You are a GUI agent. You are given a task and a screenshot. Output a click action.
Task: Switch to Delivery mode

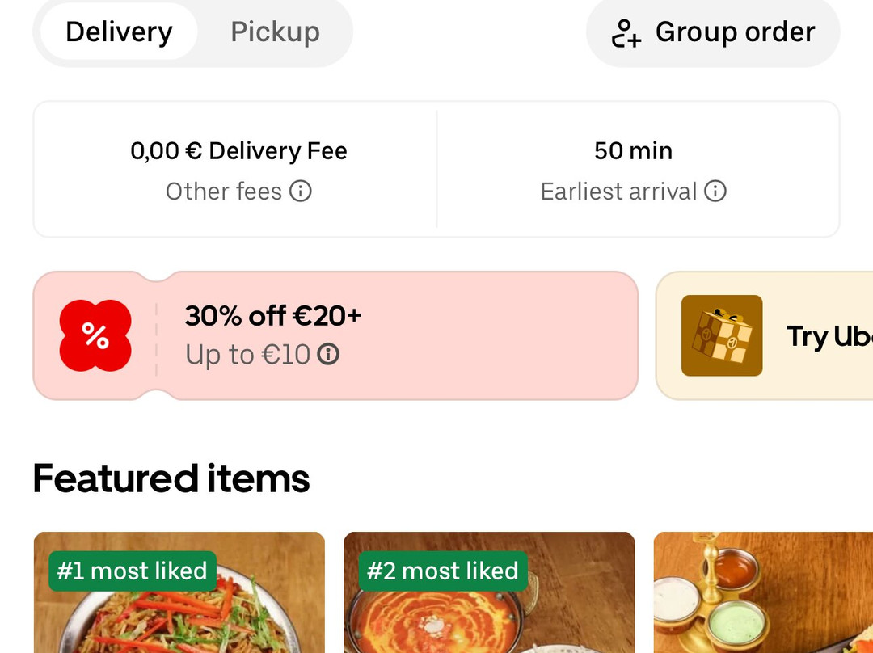[x=119, y=32]
